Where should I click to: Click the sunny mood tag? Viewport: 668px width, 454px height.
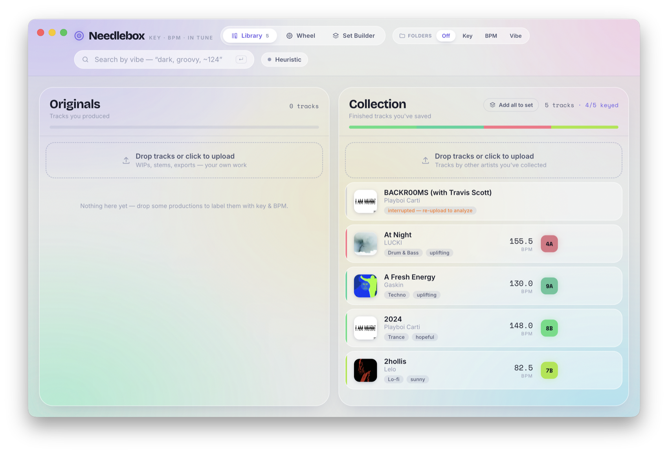[418, 379]
